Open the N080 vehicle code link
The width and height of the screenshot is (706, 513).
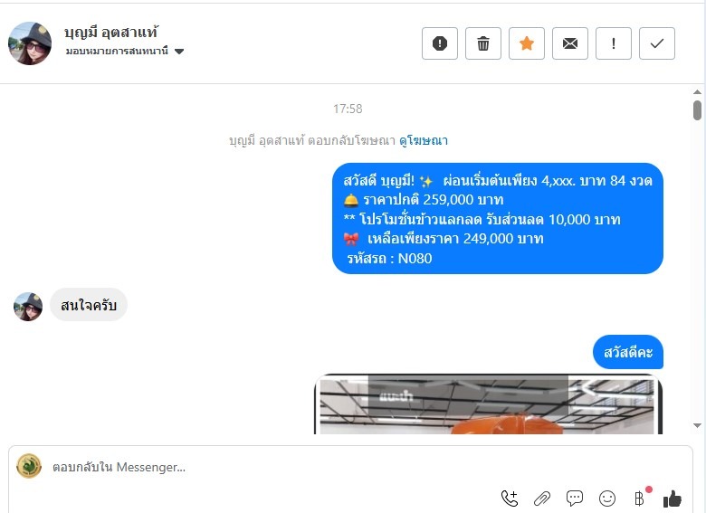coord(415,258)
